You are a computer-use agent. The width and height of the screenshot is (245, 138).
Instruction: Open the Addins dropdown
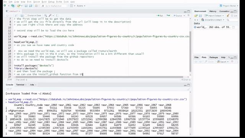(x=81, y=6)
